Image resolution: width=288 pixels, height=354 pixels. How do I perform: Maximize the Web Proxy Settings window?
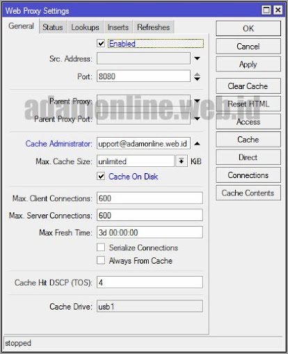coord(266,10)
